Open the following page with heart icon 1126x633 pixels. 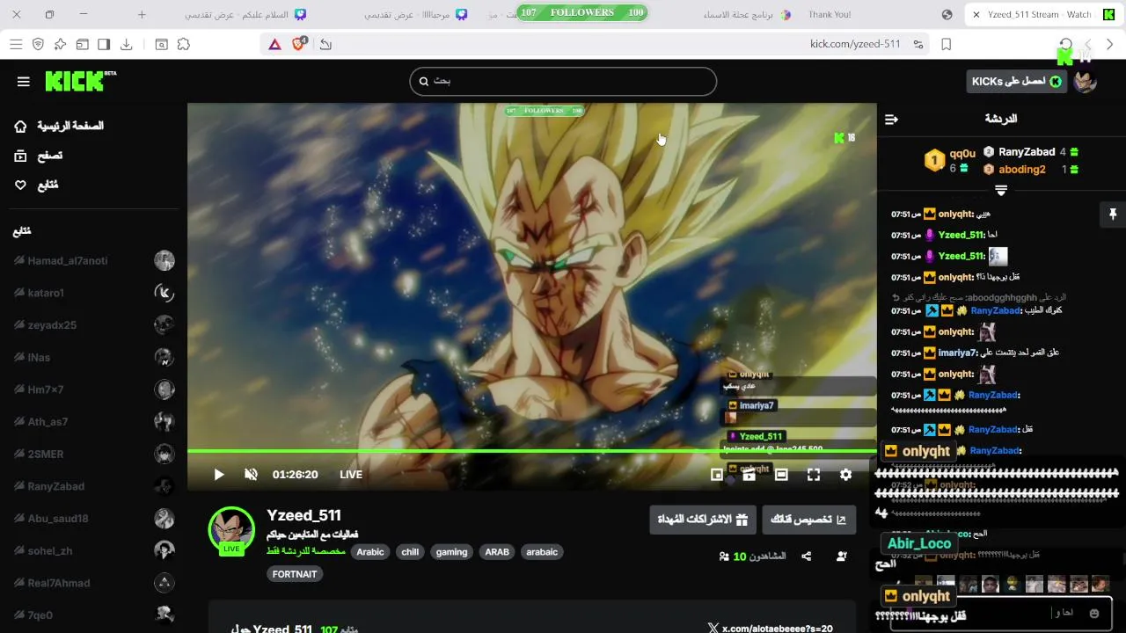[35, 186]
